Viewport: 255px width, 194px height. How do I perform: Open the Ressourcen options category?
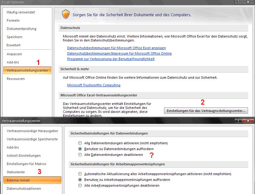pyautogui.click(x=16, y=79)
